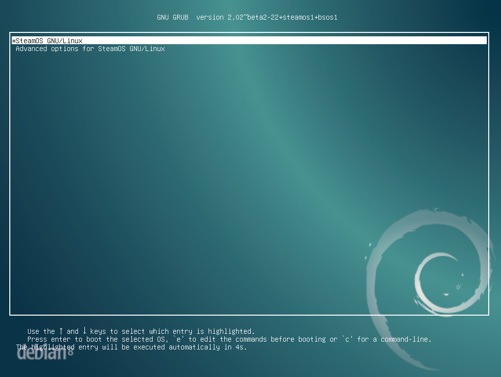The height and width of the screenshot is (377, 501).
Task: Open Advanced options for SteamOS GNU/Linux
Action: [90, 49]
